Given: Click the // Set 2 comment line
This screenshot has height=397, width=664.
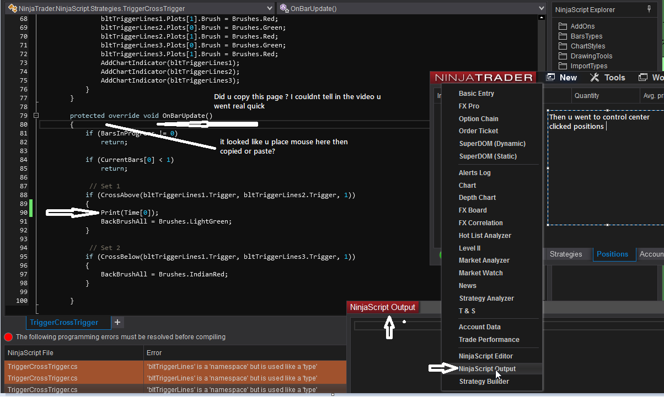Looking at the screenshot, I should tap(104, 248).
